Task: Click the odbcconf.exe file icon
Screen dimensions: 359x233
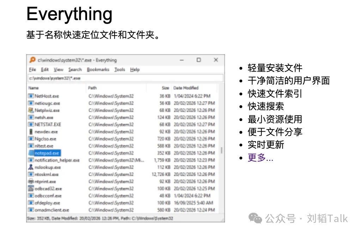Action: [x=31, y=196]
